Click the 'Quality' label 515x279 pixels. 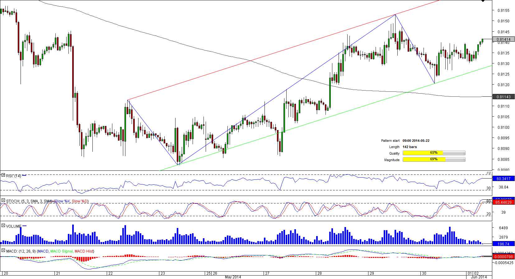click(394, 153)
